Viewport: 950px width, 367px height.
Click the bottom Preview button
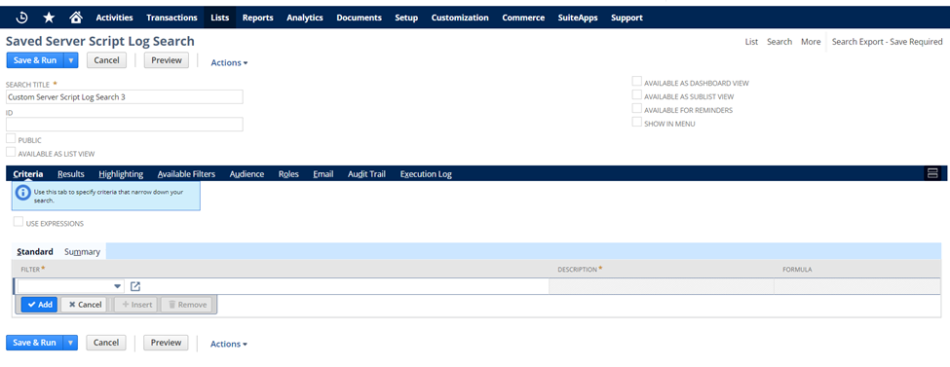[x=166, y=343]
